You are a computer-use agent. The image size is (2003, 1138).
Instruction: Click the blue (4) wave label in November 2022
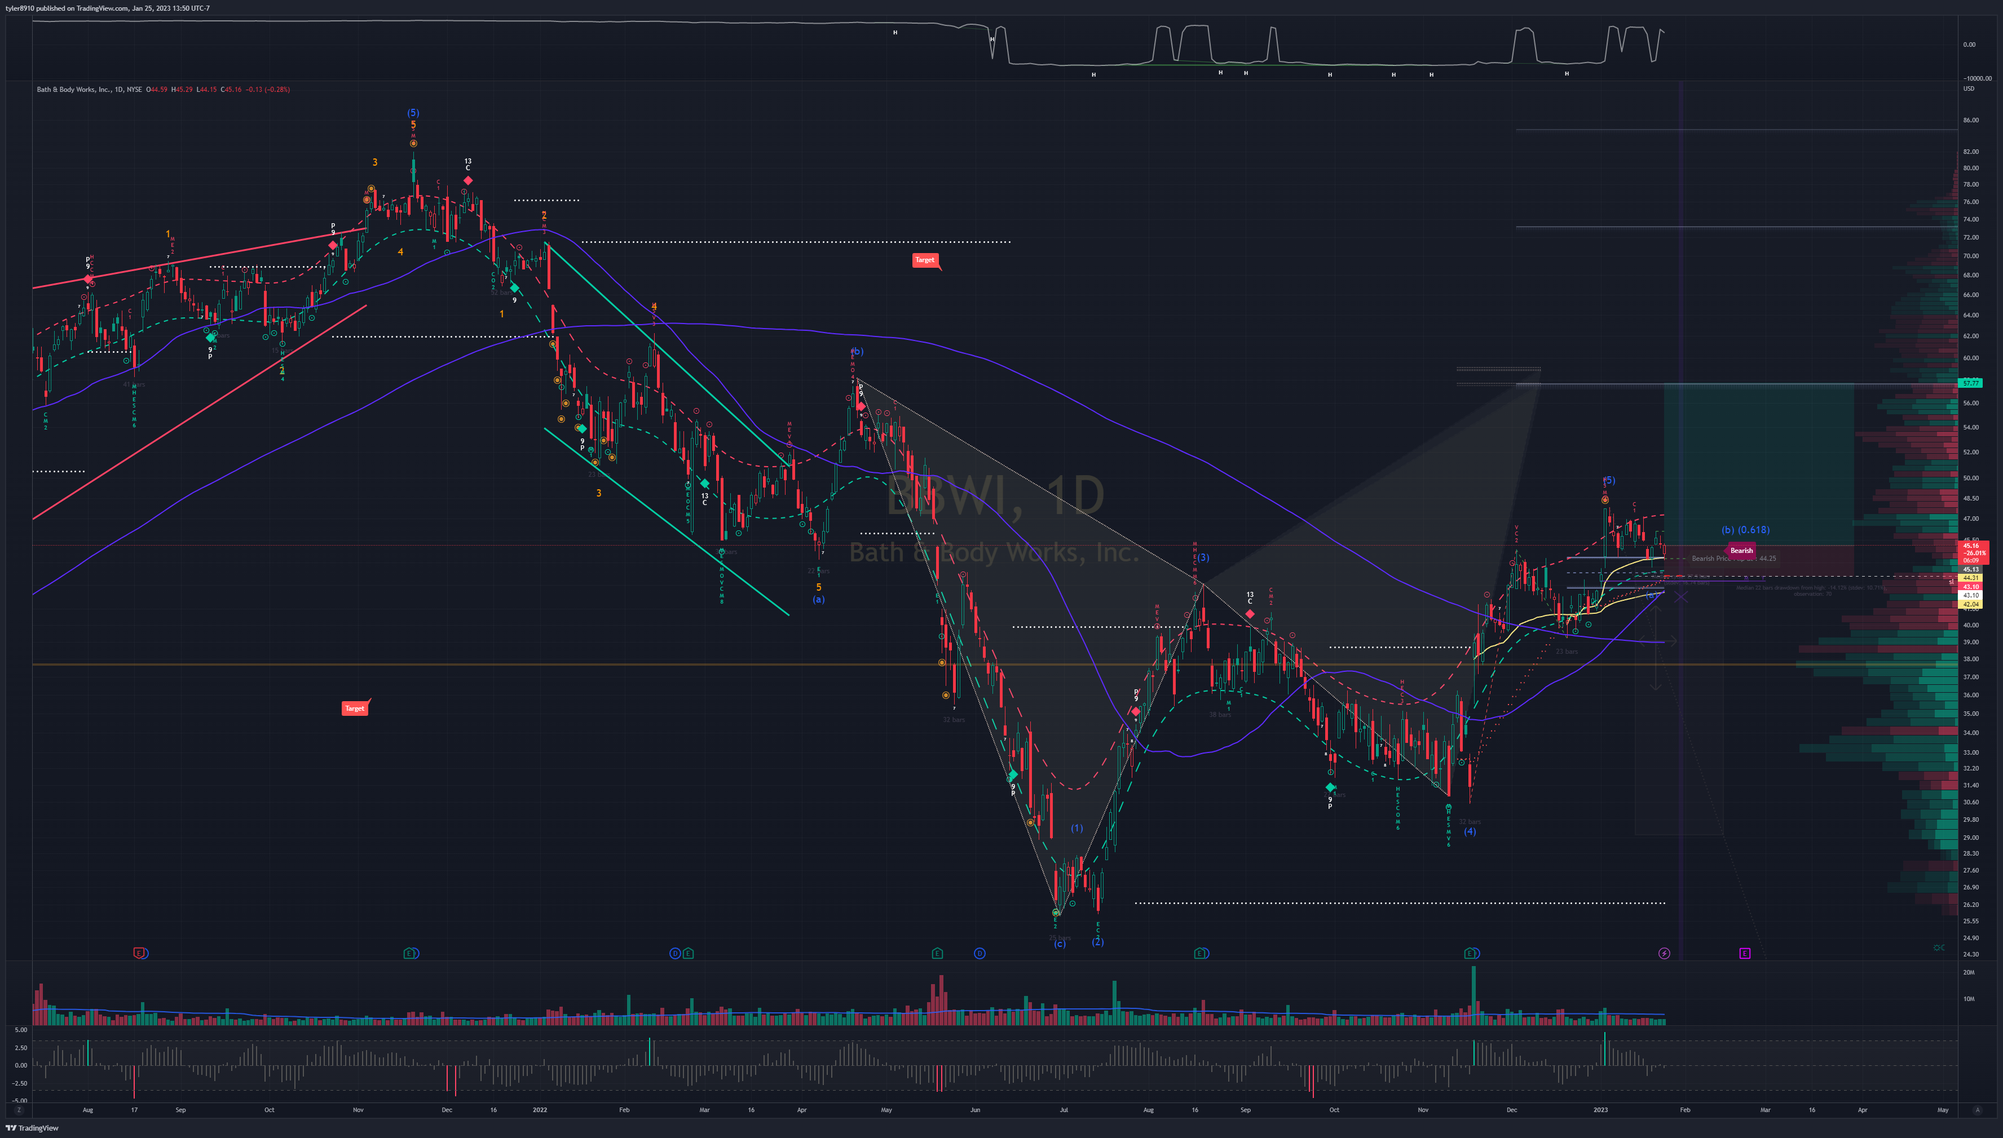point(1470,831)
